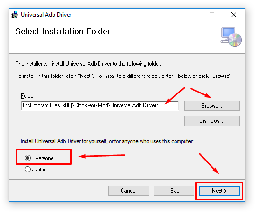Click the greyed-out maximize window button

click(212, 15)
